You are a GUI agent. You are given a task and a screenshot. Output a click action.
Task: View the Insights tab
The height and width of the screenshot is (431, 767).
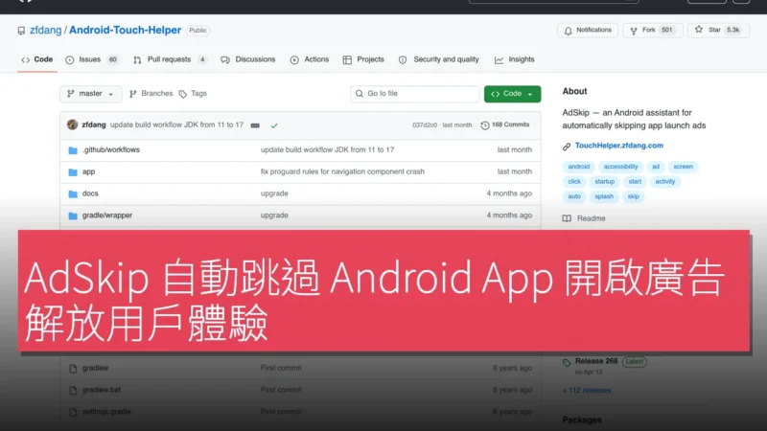pos(515,59)
